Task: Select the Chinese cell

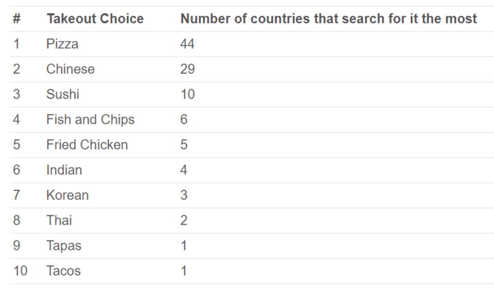Action: pos(70,69)
